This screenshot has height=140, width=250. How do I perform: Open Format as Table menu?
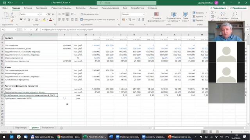click(x=173, y=17)
